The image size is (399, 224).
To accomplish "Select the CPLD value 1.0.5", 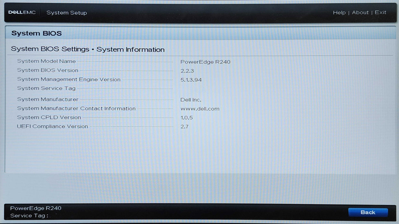I will [186, 118].
